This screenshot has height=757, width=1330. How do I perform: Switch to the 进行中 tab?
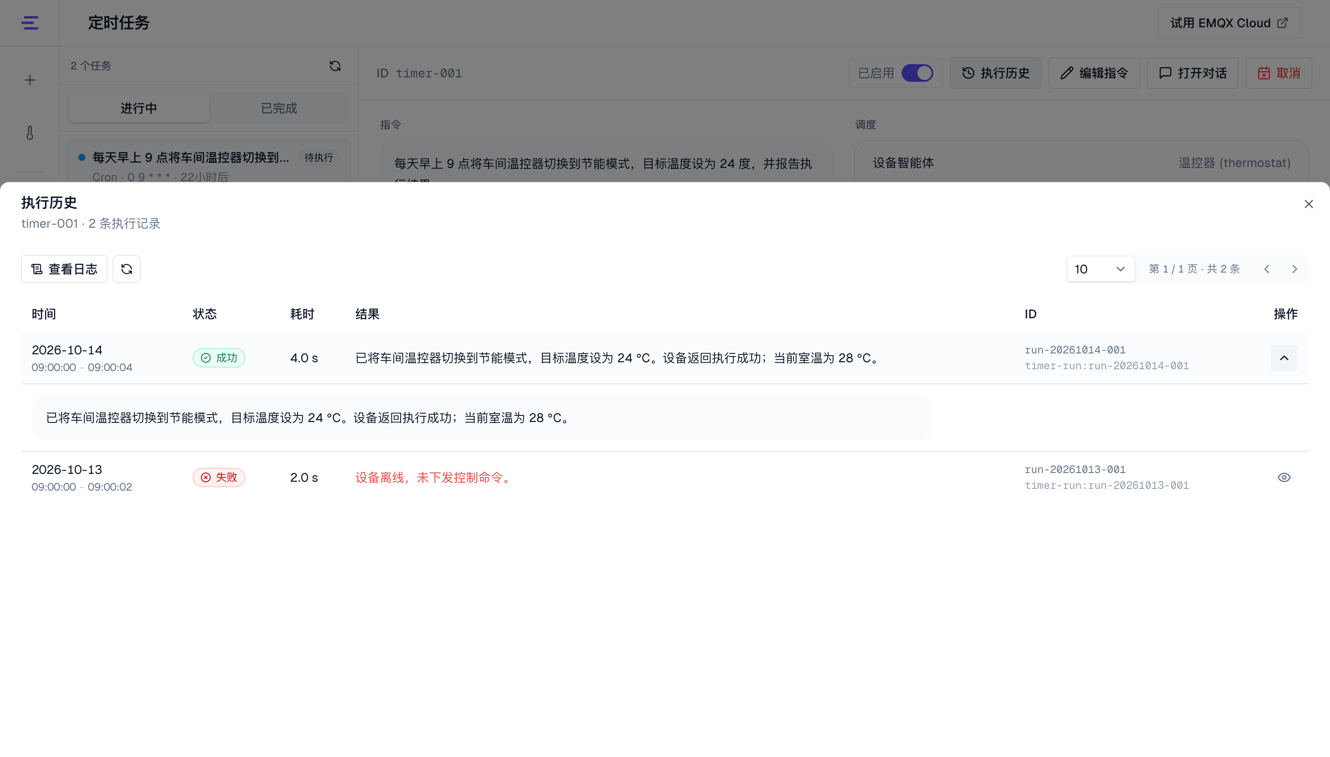point(139,108)
